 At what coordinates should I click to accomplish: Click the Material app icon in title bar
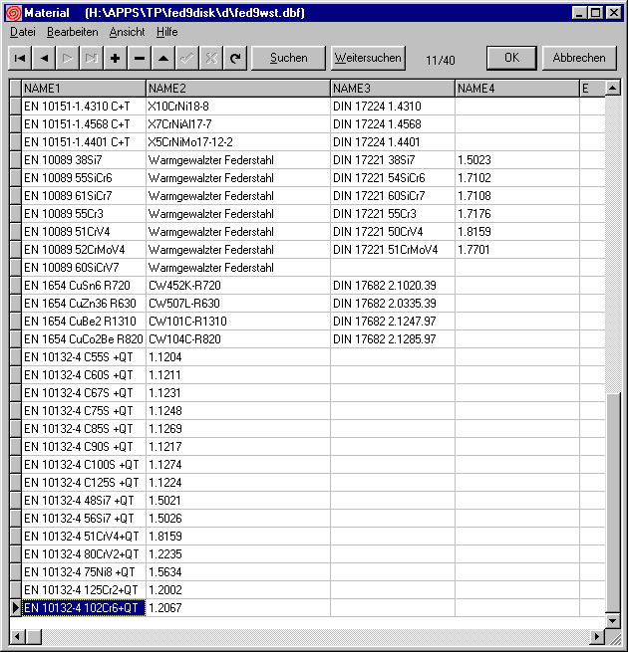point(13,13)
